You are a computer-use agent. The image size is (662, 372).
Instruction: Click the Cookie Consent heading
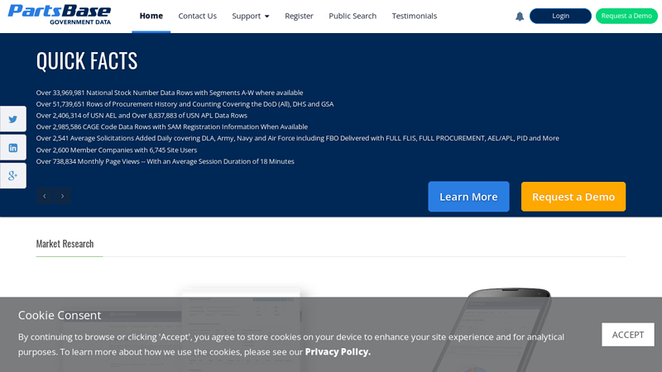coord(60,315)
